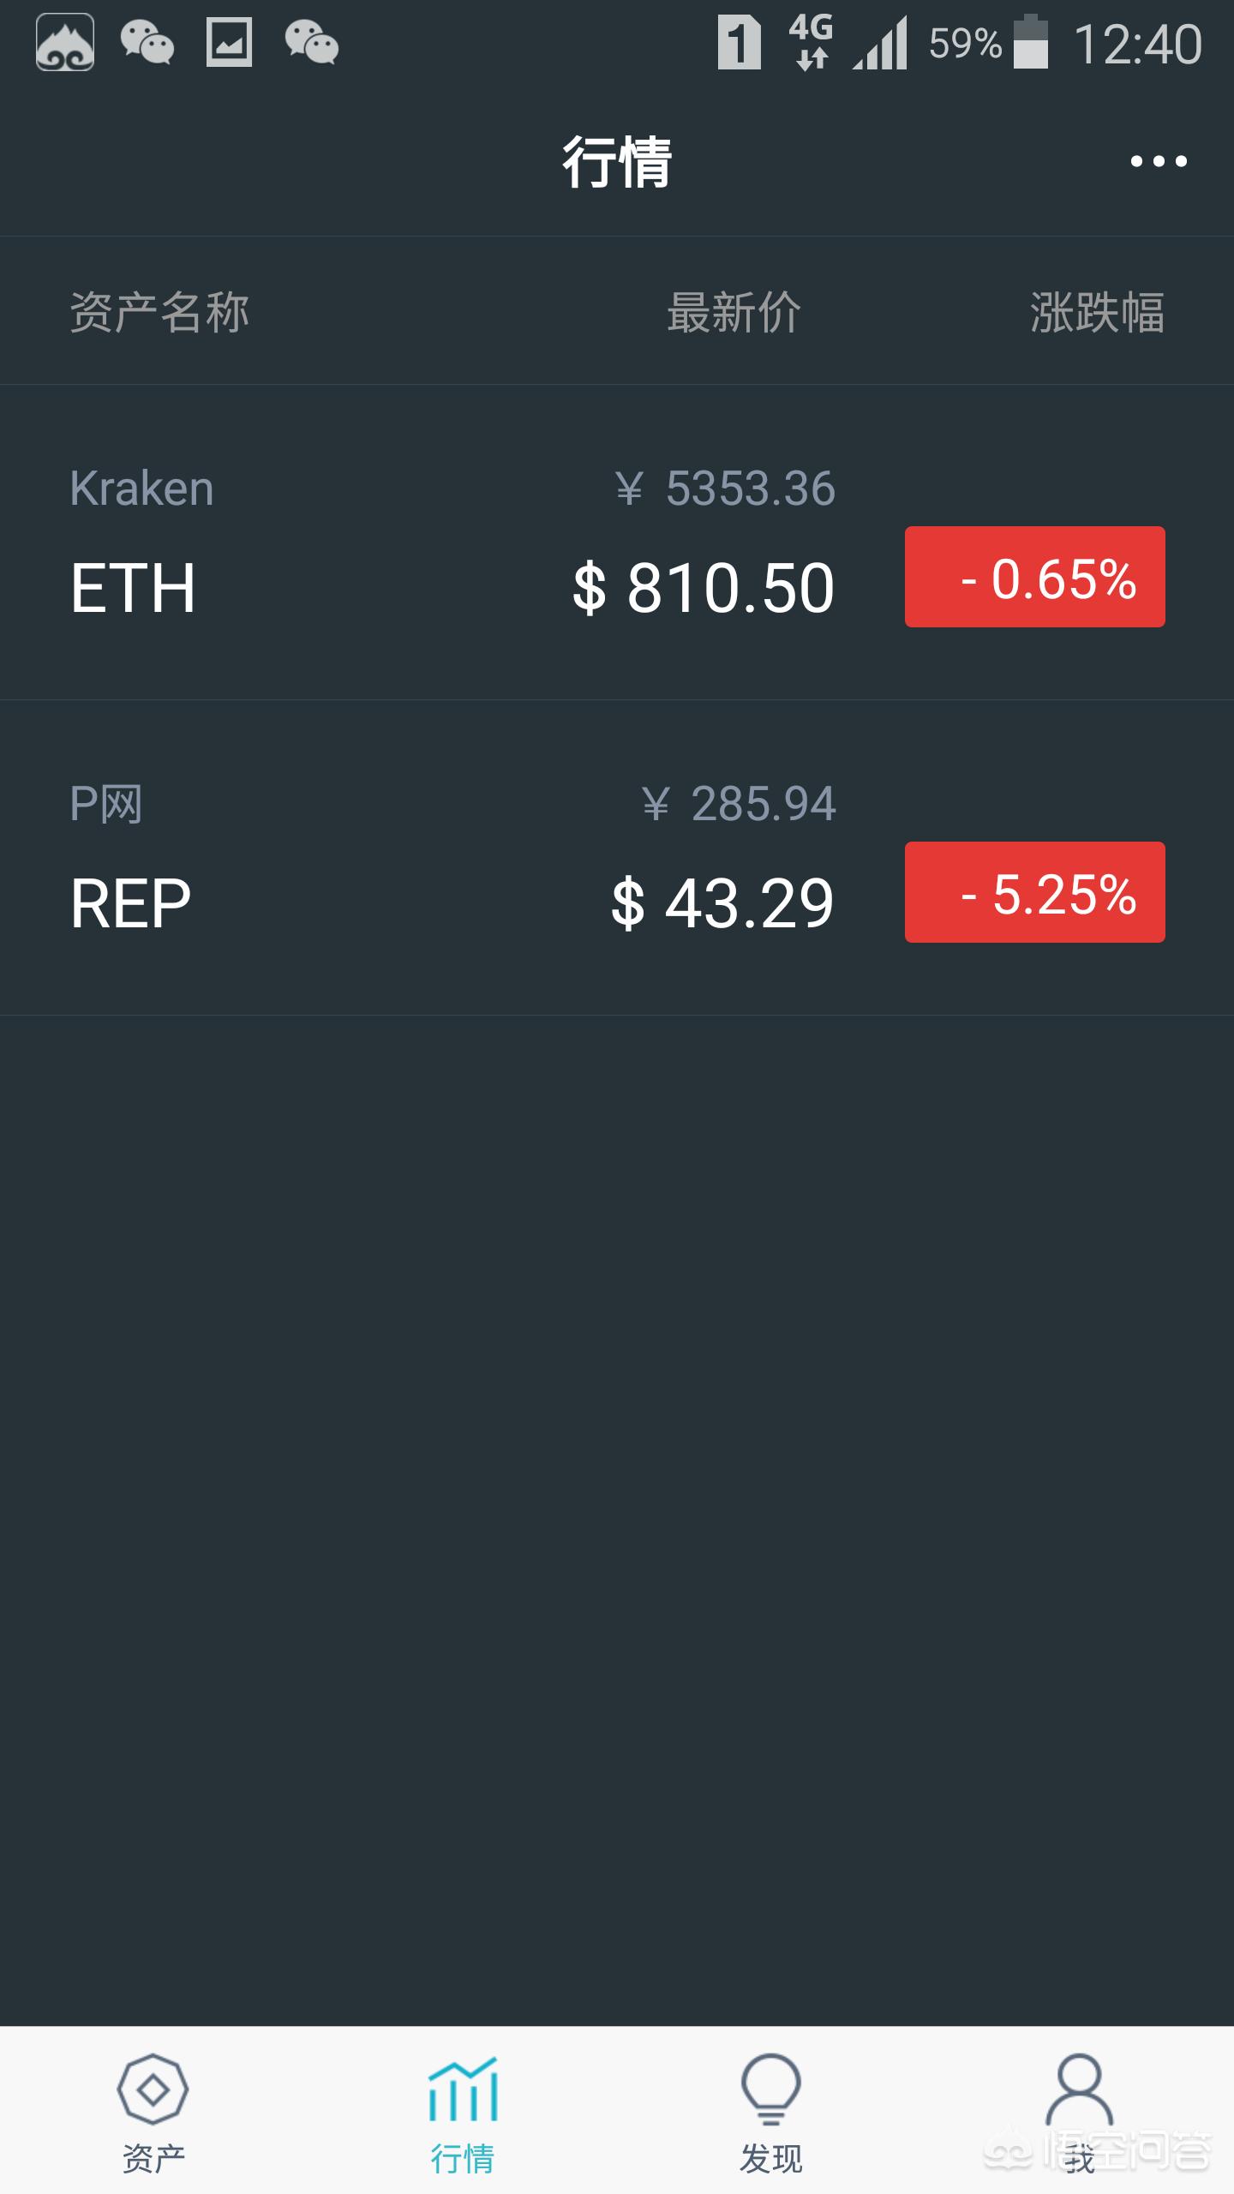Screen dimensions: 1234x2194
Task: Open the REP asset name
Action: pos(130,903)
